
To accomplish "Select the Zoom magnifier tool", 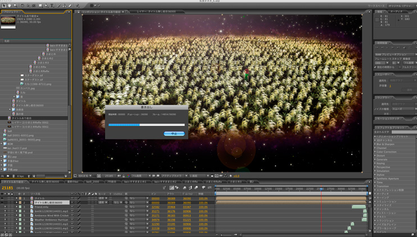I will point(16,6).
